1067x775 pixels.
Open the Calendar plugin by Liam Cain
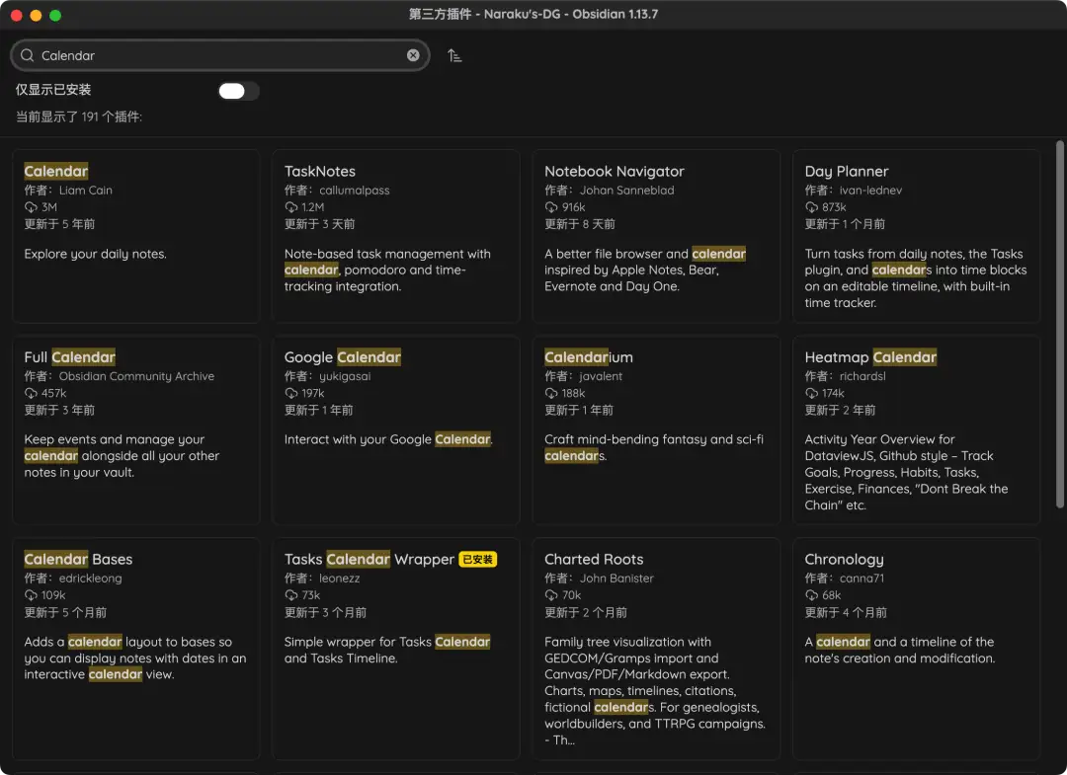tap(136, 236)
